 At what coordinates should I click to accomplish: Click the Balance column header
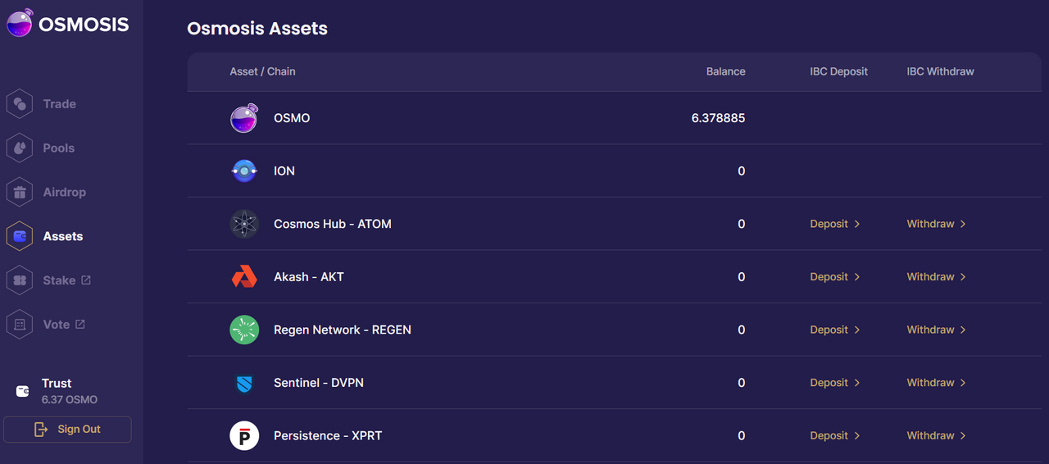pyautogui.click(x=726, y=71)
